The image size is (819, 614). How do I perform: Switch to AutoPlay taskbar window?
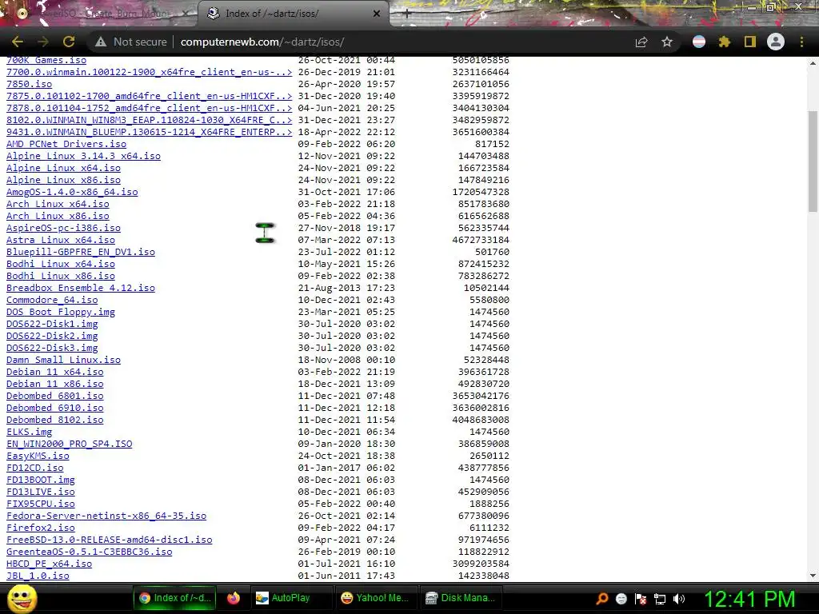coord(290,598)
